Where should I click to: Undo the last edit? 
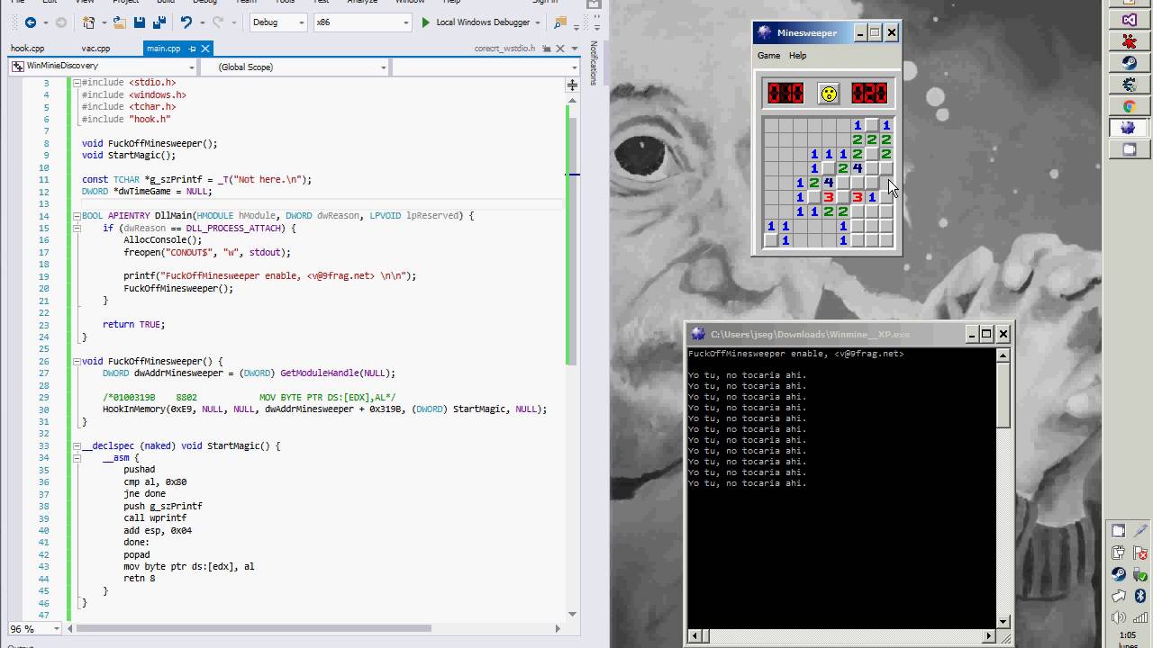click(x=186, y=22)
